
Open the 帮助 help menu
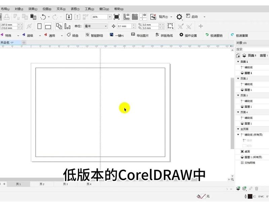pos(119,9)
